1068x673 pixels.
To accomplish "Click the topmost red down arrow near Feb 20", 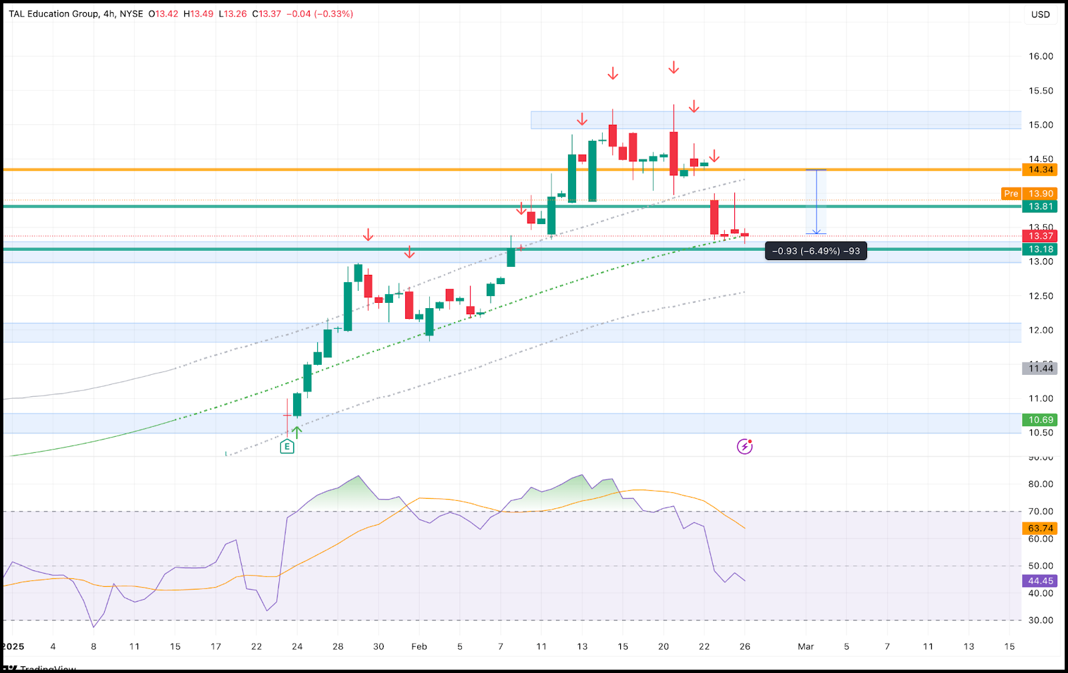I will click(x=674, y=67).
